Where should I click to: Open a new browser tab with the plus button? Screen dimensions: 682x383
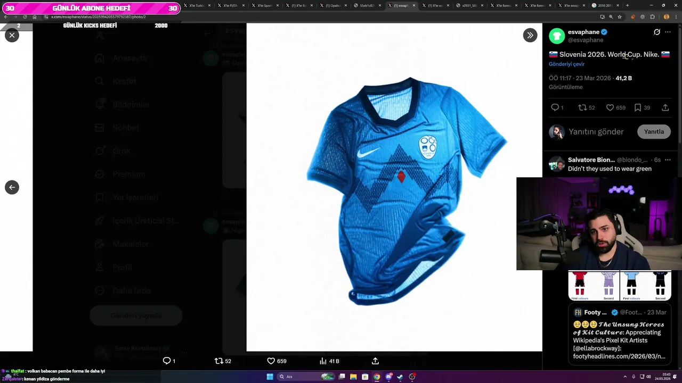click(x=627, y=5)
